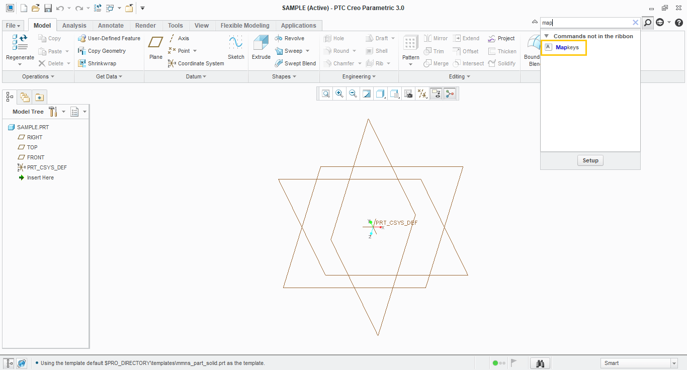687x370 pixels.
Task: Toggle annotation display in the graphics toolbar
Action: 436,93
